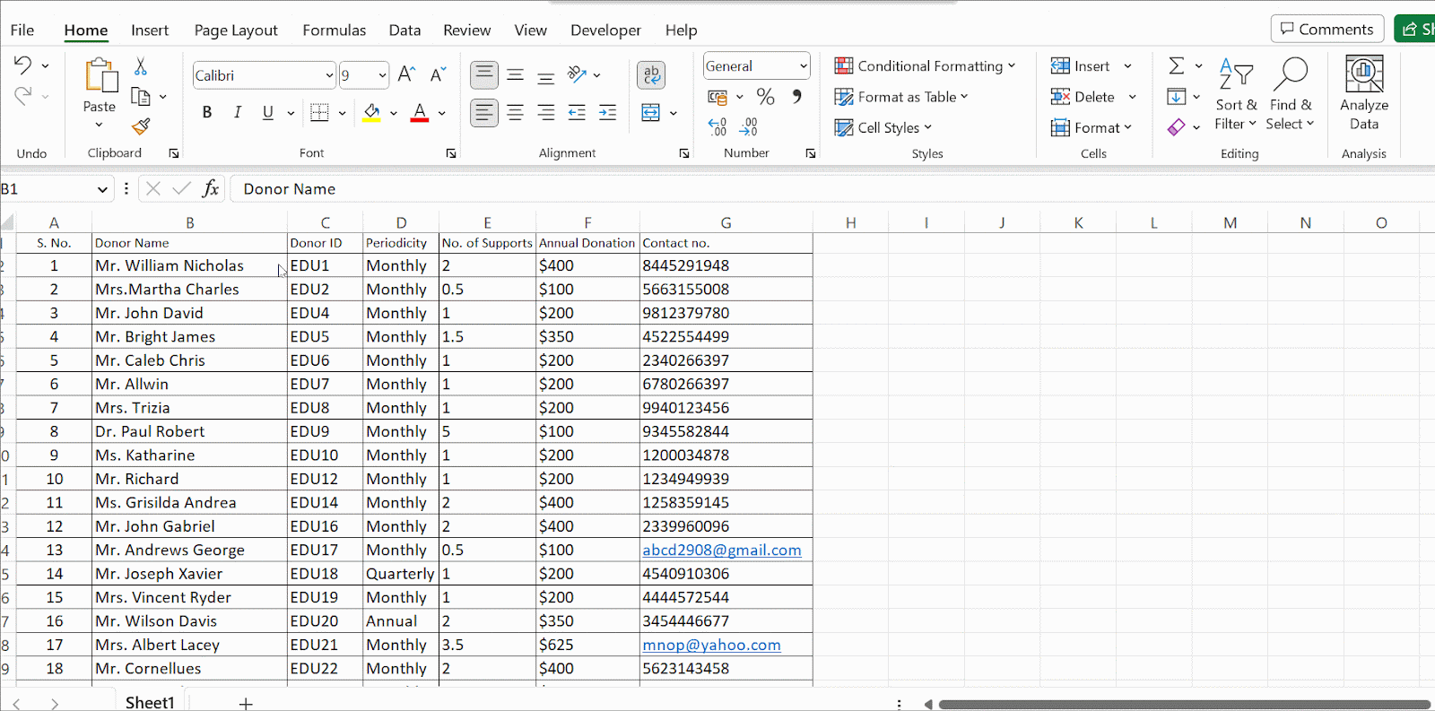This screenshot has height=711, width=1435.
Task: Open the Comments pane
Action: pyautogui.click(x=1326, y=29)
